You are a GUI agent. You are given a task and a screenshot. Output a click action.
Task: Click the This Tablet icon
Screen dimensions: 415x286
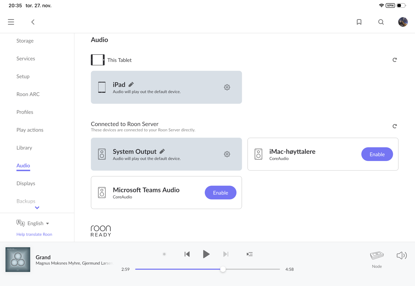(98, 60)
